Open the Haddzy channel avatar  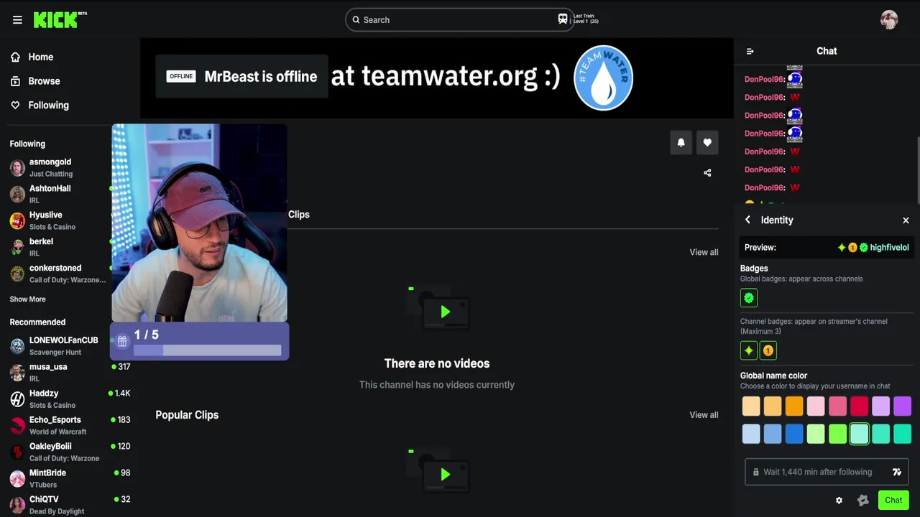[17, 399]
